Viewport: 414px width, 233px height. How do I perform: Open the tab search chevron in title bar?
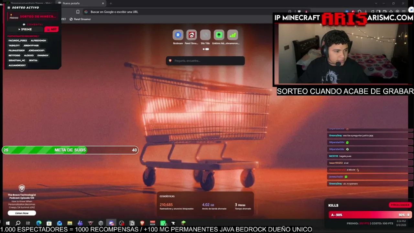(376, 3)
